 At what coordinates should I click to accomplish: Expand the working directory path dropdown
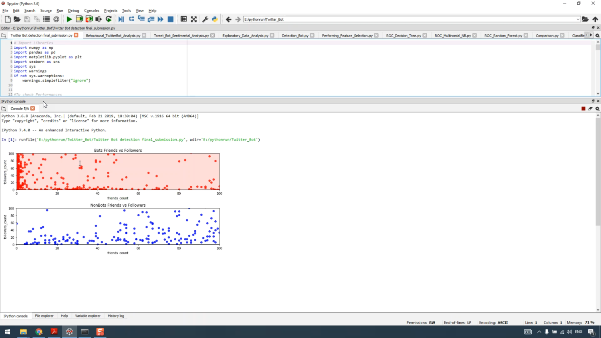pos(578,19)
